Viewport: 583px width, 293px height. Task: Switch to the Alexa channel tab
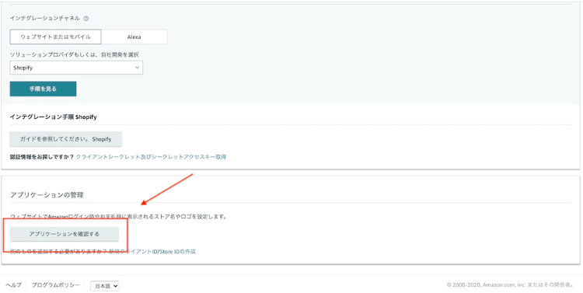pyautogui.click(x=134, y=37)
